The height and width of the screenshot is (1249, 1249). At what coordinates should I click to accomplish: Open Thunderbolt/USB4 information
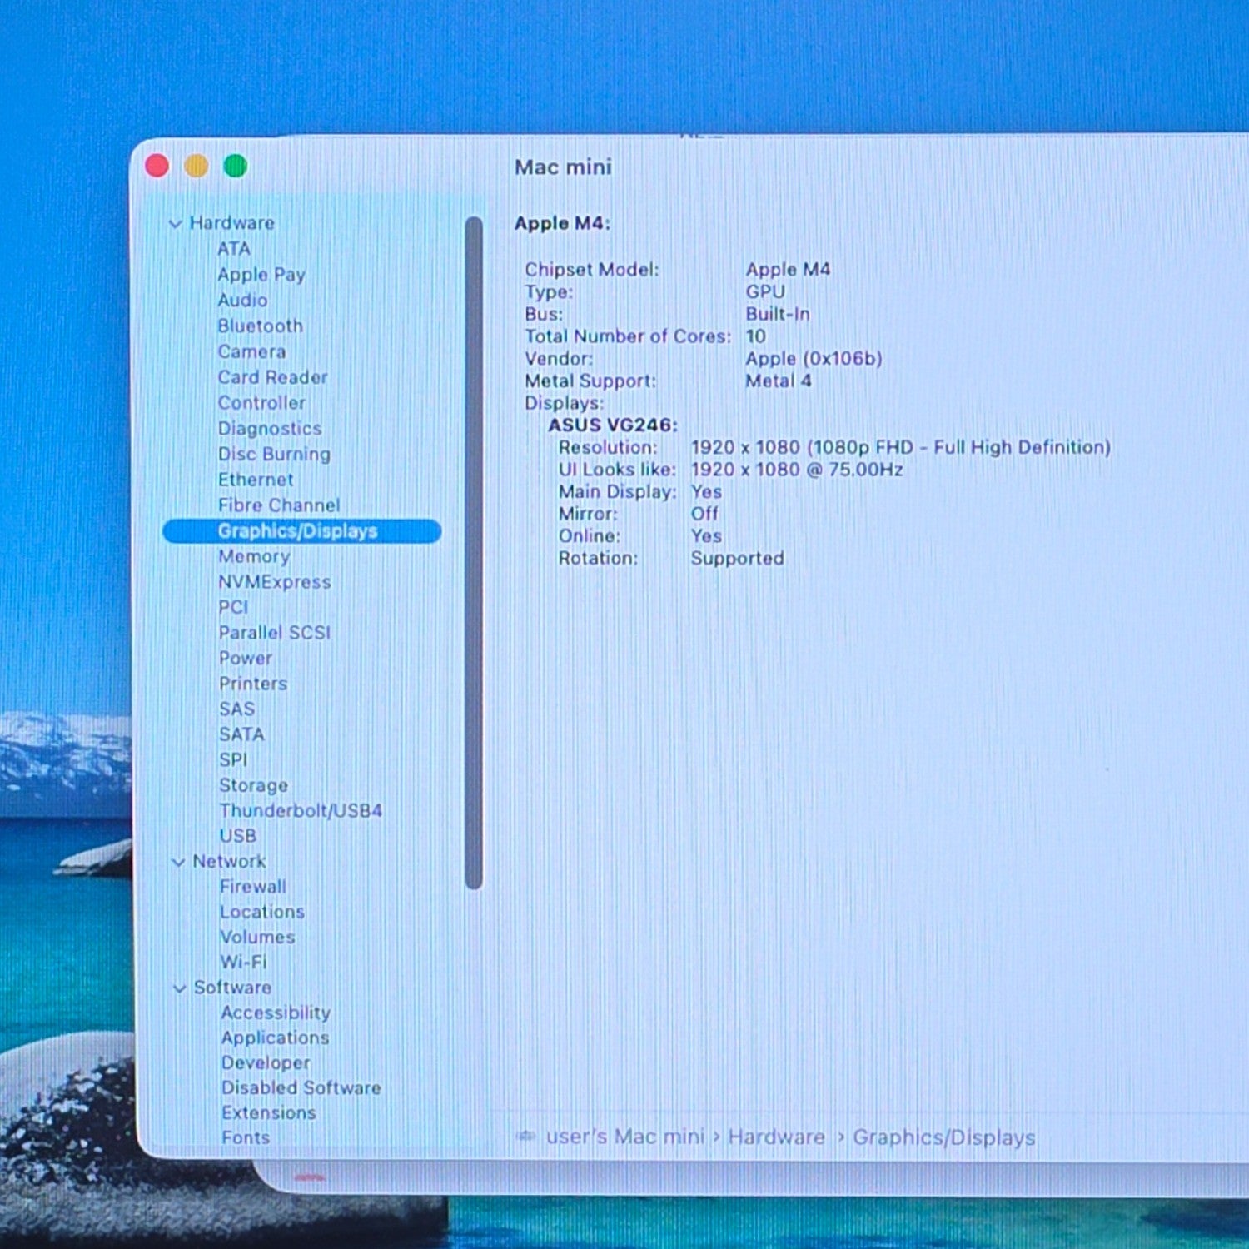point(301,810)
